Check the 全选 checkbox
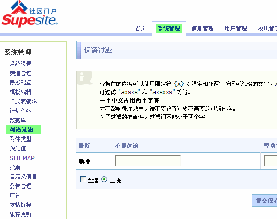Screen dimensions: 277x219 (x=84, y=179)
